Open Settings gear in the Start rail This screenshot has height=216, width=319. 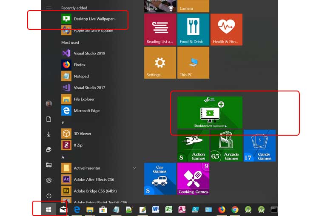[x=49, y=180]
